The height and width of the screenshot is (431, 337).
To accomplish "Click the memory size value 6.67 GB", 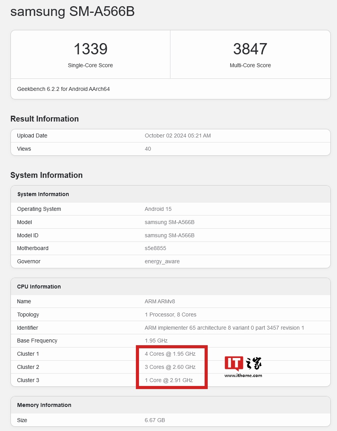I will (155, 420).
